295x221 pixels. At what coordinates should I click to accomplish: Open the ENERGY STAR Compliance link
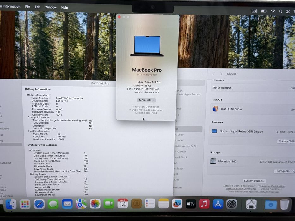(x=241, y=189)
